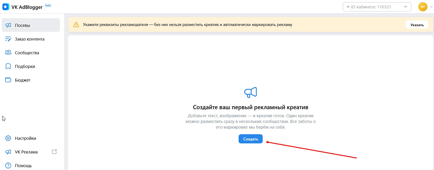
Task: Open the Бюджет section
Action: [x=31, y=80]
